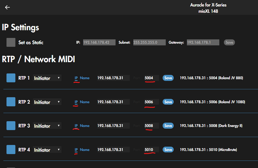
Task: Click the port field showing 5004
Action: point(152,78)
